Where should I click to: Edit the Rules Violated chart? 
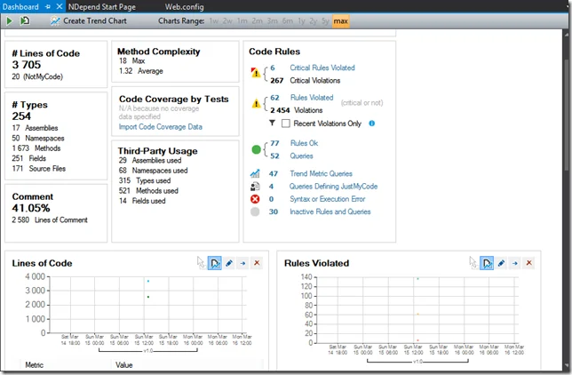coord(501,263)
